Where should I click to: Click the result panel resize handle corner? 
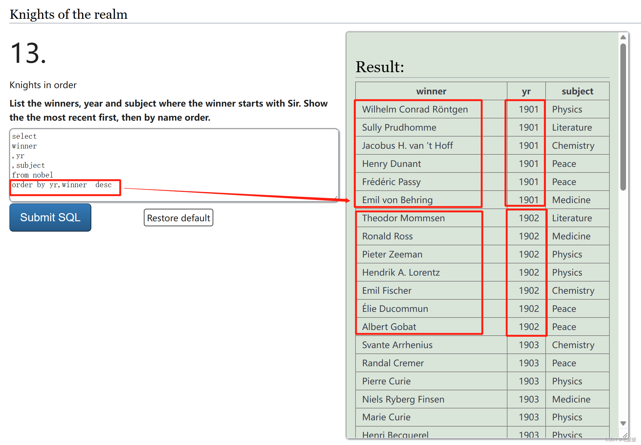click(625, 435)
